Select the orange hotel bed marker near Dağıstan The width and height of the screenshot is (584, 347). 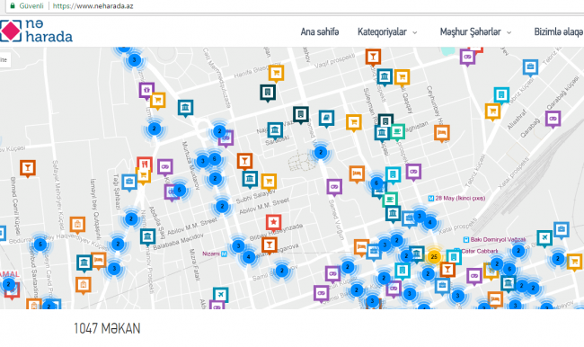tap(442, 133)
